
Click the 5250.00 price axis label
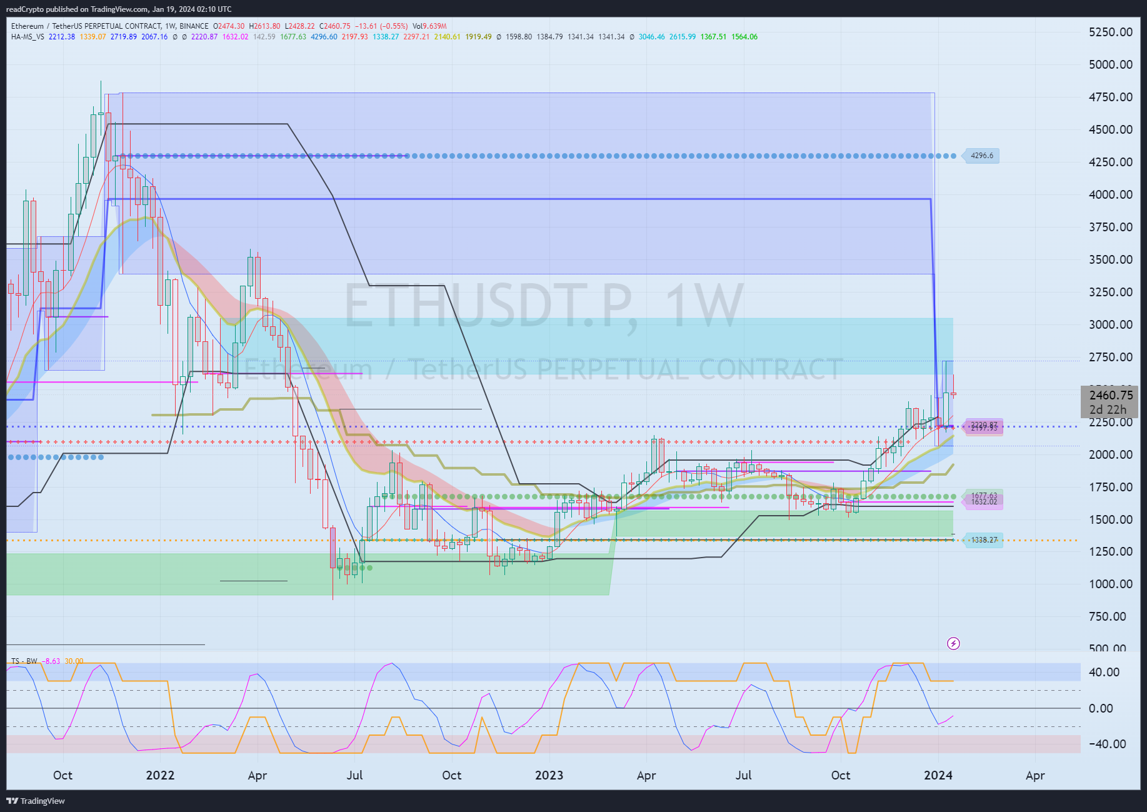point(1111,32)
